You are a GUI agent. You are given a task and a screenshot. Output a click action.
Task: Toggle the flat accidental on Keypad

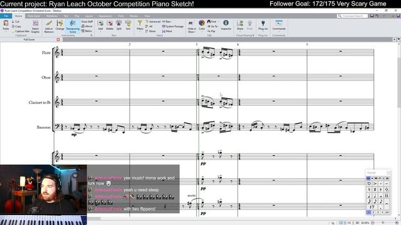pos(381,189)
